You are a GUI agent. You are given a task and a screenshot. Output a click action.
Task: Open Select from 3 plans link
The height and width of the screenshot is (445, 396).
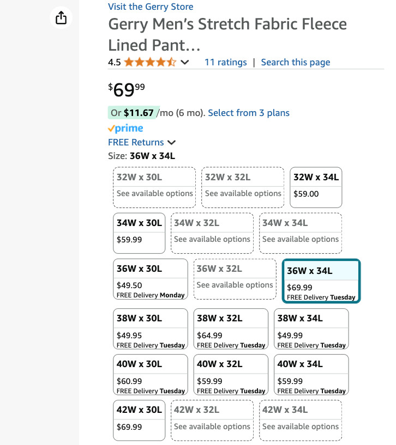click(x=249, y=113)
